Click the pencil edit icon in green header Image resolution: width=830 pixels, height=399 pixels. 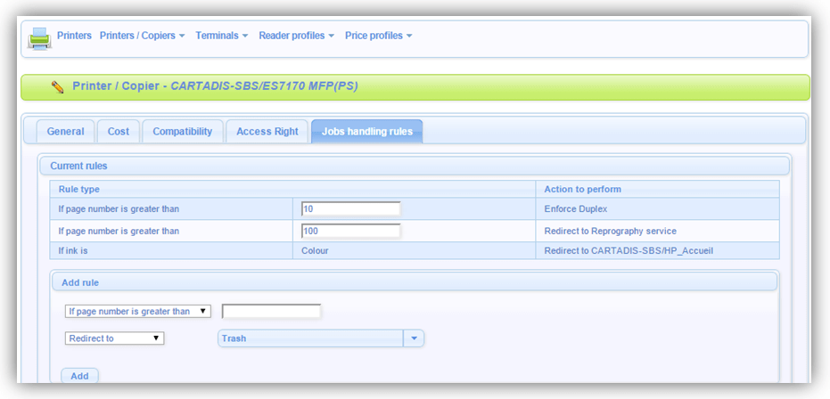pos(58,87)
